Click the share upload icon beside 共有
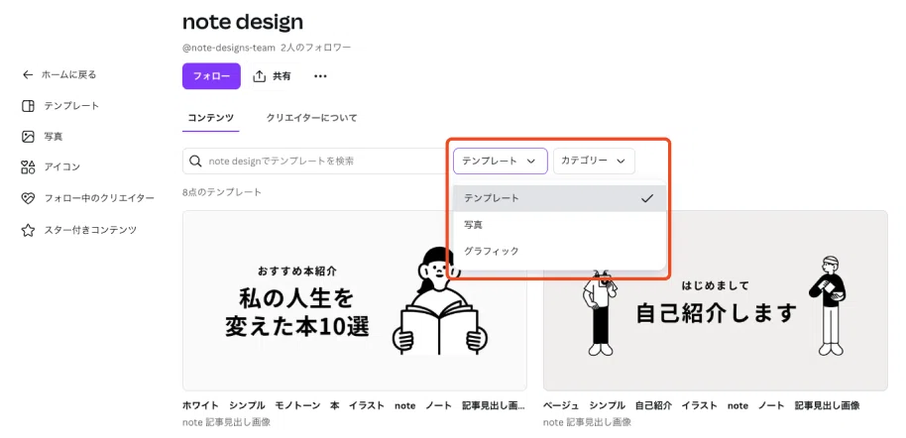 click(x=260, y=75)
